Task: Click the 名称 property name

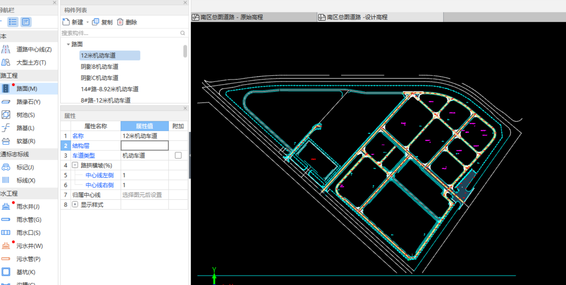Action: (x=78, y=136)
